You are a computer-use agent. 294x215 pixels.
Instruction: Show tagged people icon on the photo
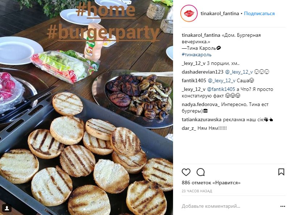pyautogui.click(x=7, y=208)
